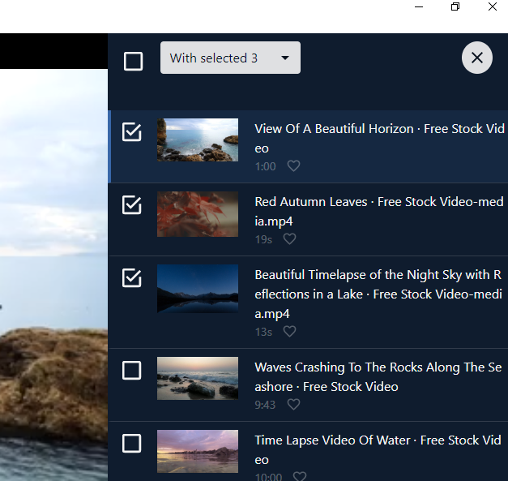Click the 19s duration label
The height and width of the screenshot is (481, 508).
tap(263, 239)
